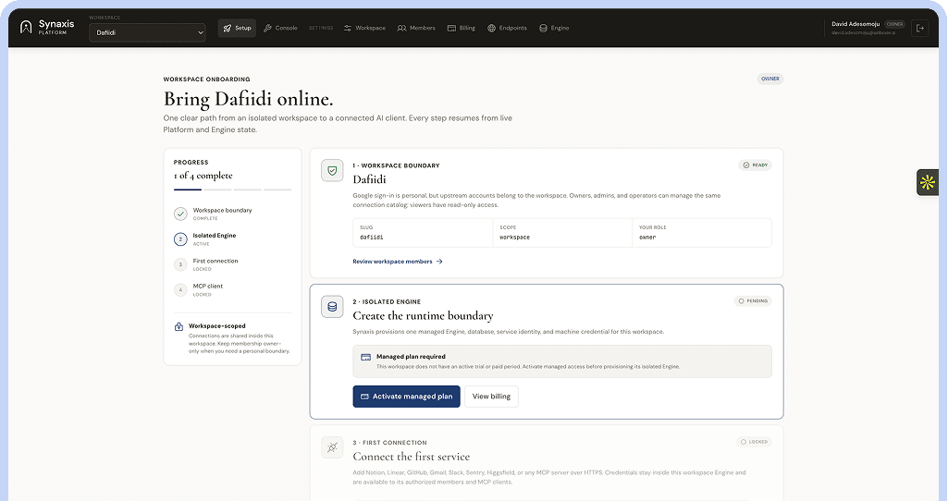948x501 pixels.
Task: Click David Adesomoju user name
Action: 856,24
